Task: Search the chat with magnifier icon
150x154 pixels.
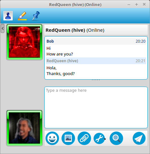Action: (116, 138)
